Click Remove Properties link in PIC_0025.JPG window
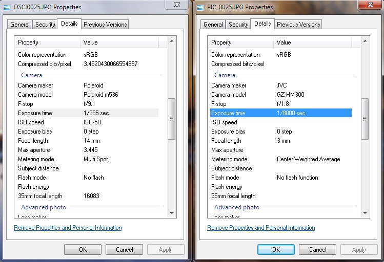Viewport: 384px width, 262px height. (261, 228)
